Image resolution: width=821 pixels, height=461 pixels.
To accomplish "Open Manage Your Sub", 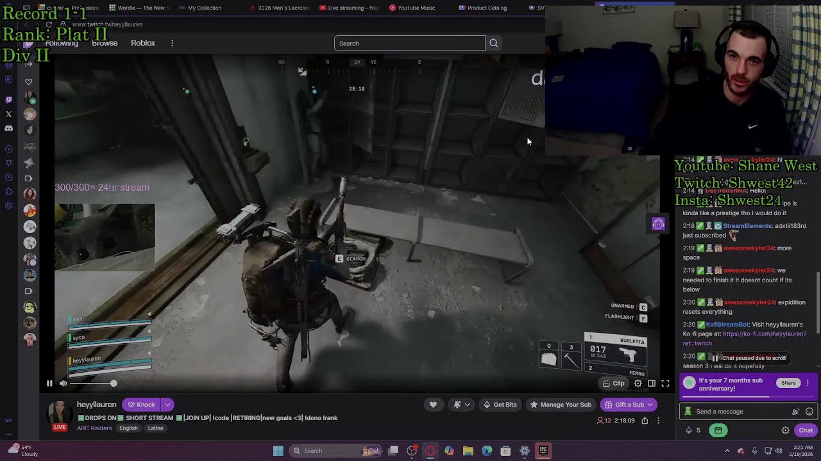I will (x=561, y=405).
